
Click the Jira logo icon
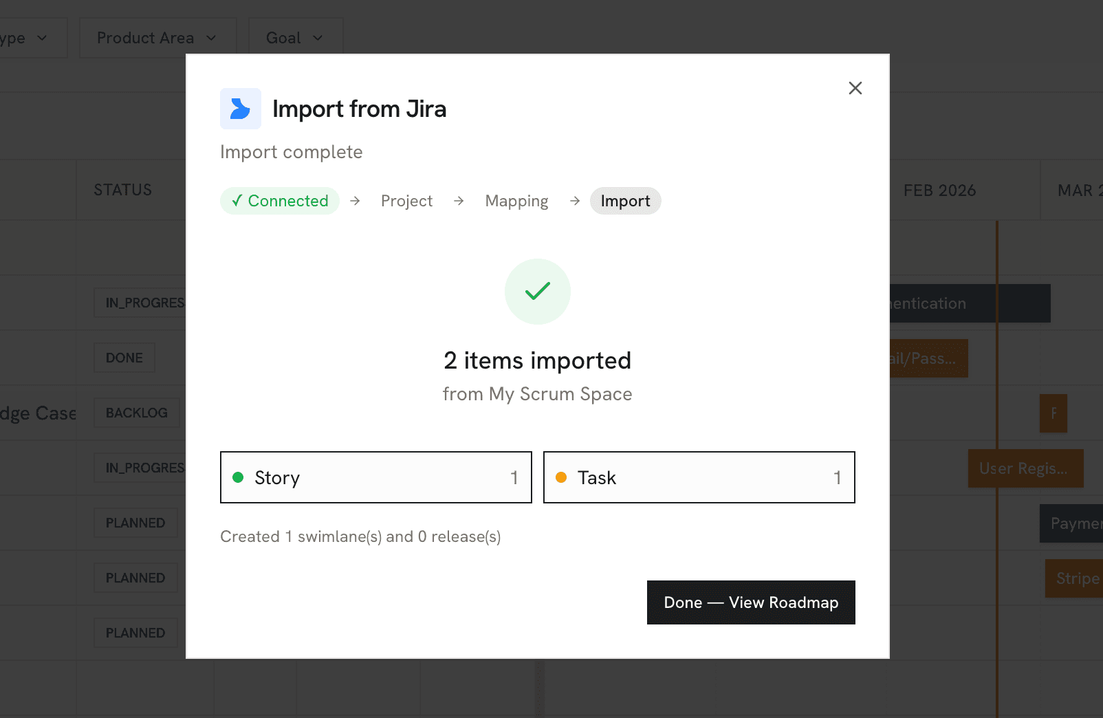(x=240, y=109)
